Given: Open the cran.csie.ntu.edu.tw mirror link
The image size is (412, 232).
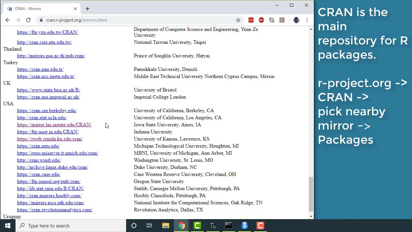Looking at the screenshot, I should click(x=44, y=42).
